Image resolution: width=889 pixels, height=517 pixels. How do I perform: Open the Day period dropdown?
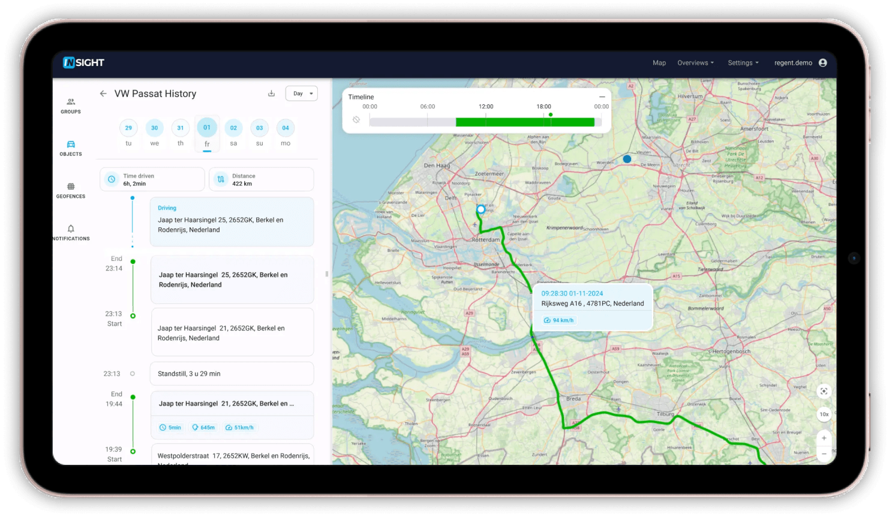click(301, 93)
